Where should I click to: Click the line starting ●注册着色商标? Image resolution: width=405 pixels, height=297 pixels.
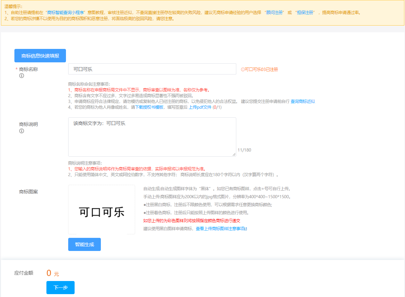tap(196, 213)
